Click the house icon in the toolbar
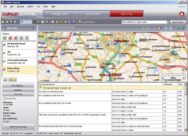188x136 pixels. click(x=57, y=22)
